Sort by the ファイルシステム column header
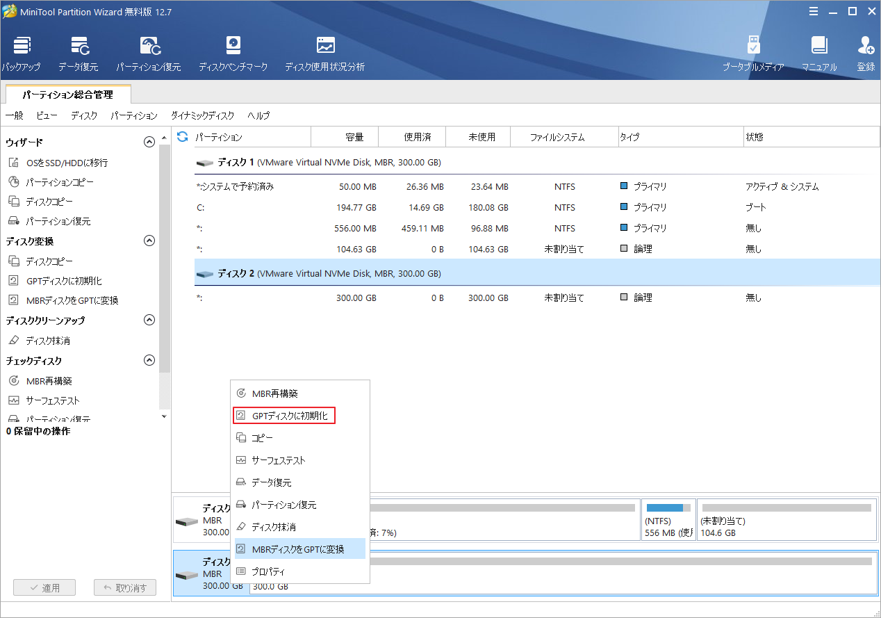881x618 pixels. click(563, 137)
